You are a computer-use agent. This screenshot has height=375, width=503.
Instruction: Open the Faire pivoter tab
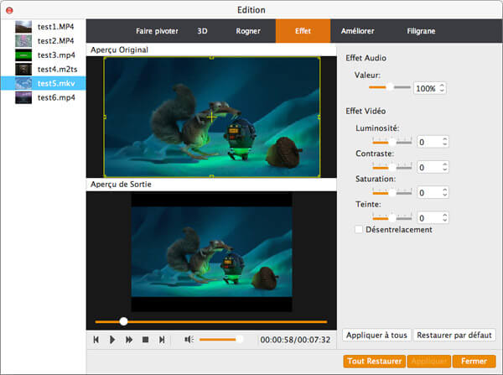coord(158,31)
